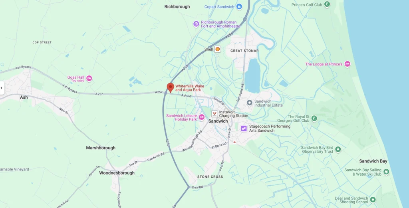The width and height of the screenshot is (409, 208).
Task: Open the Copart Sandwich lock icon
Action: tap(239, 6)
